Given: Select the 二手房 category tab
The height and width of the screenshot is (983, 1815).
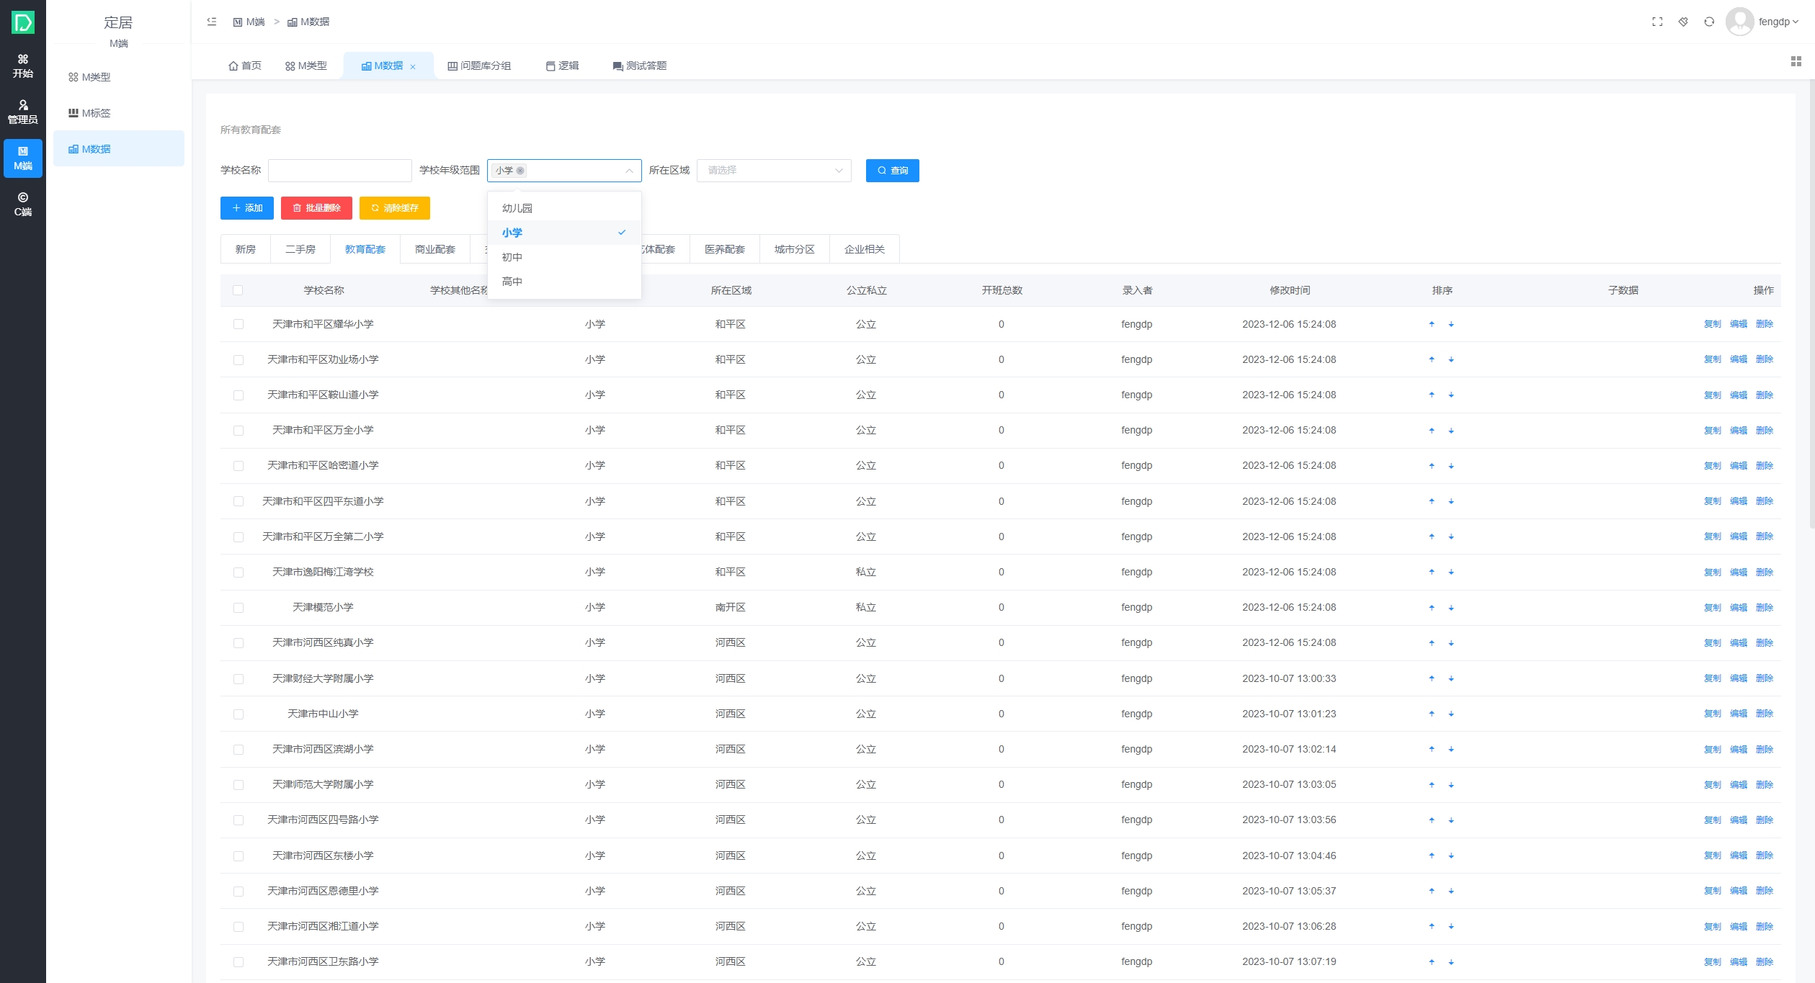Looking at the screenshot, I should coord(300,249).
